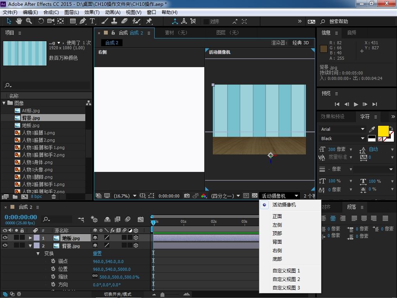Click the timeline zoom slider handle

click(162, 295)
